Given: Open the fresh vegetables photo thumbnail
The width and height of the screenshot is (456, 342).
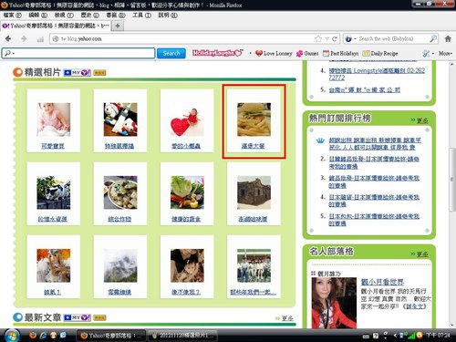Looking at the screenshot, I should (187, 192).
